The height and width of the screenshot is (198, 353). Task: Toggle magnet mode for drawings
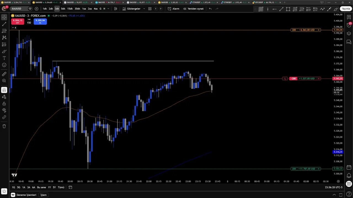[x=4, y=90]
